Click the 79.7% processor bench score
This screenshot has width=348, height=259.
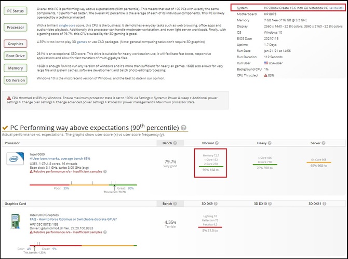pyautogui.click(x=170, y=161)
